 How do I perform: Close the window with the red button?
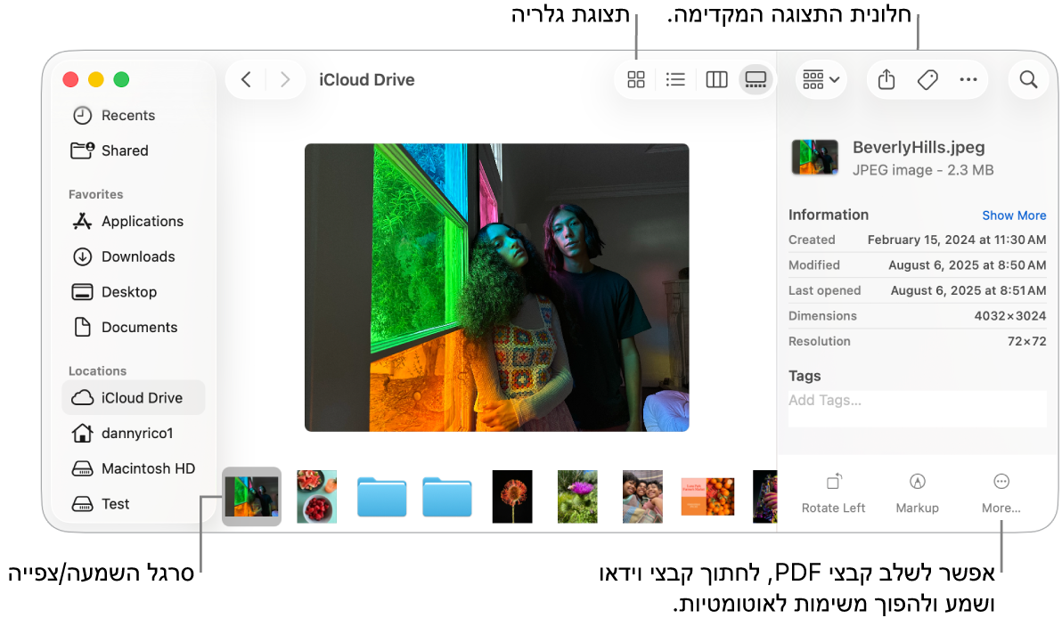tap(70, 80)
